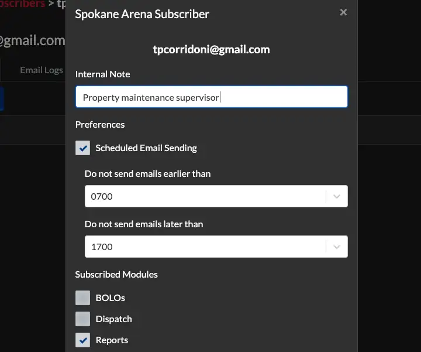421x352 pixels.
Task: Click the BOLOs label text
Action: (x=111, y=298)
